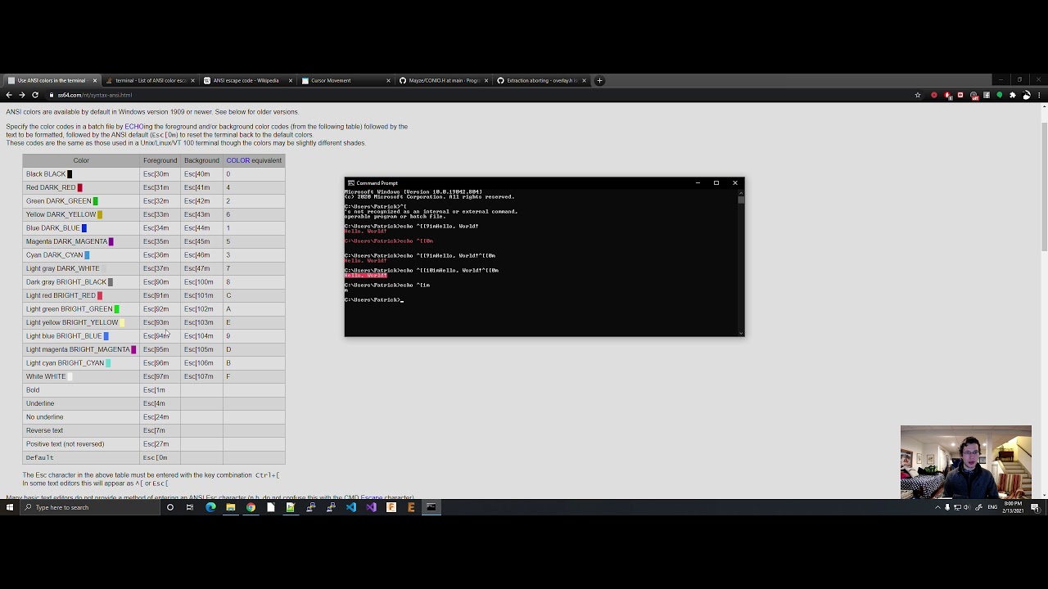Click the ENG language indicator
Viewport: 1048px width, 589px height.
click(x=992, y=507)
